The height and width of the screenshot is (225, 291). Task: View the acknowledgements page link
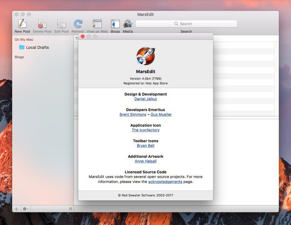pyautogui.click(x=165, y=182)
